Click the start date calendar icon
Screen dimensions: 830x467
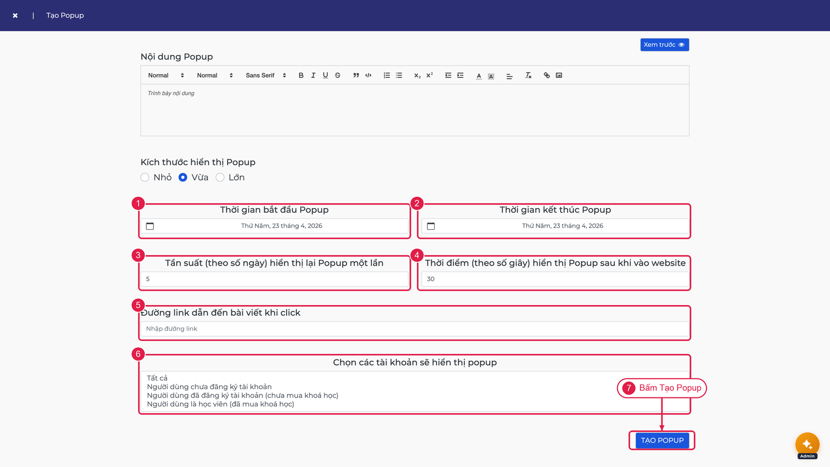tap(150, 226)
